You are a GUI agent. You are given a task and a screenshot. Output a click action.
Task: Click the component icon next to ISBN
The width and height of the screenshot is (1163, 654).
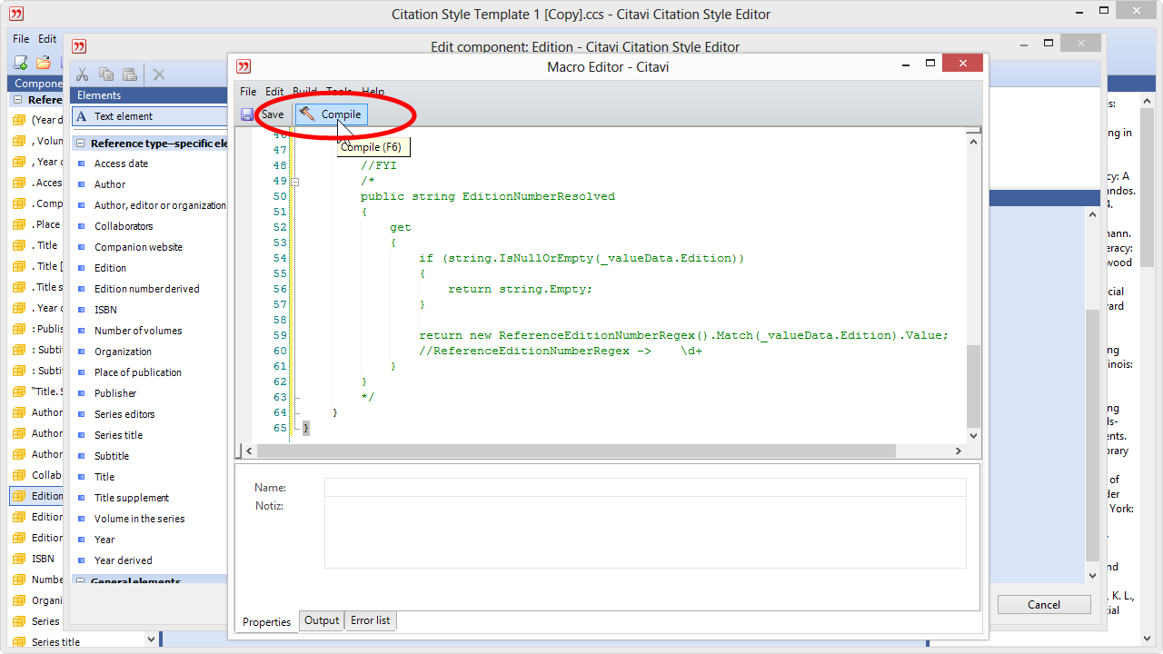pos(19,559)
